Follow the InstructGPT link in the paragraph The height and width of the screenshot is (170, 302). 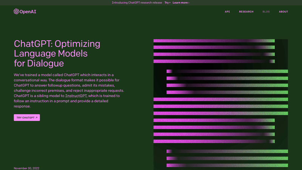pos(76,96)
